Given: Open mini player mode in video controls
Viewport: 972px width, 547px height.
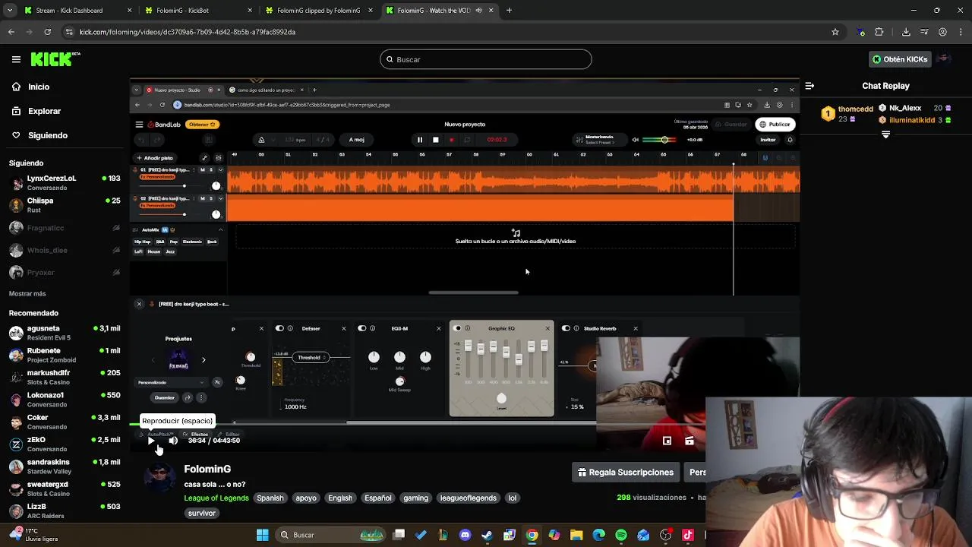Looking at the screenshot, I should pos(667,441).
